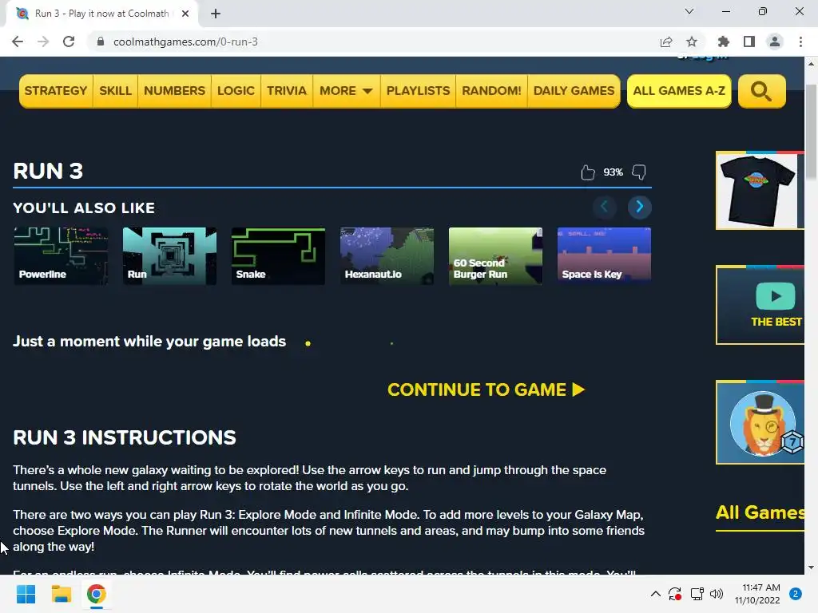The width and height of the screenshot is (818, 613).
Task: Open the 60 Second Burger Run thumbnail
Action: coord(495,256)
